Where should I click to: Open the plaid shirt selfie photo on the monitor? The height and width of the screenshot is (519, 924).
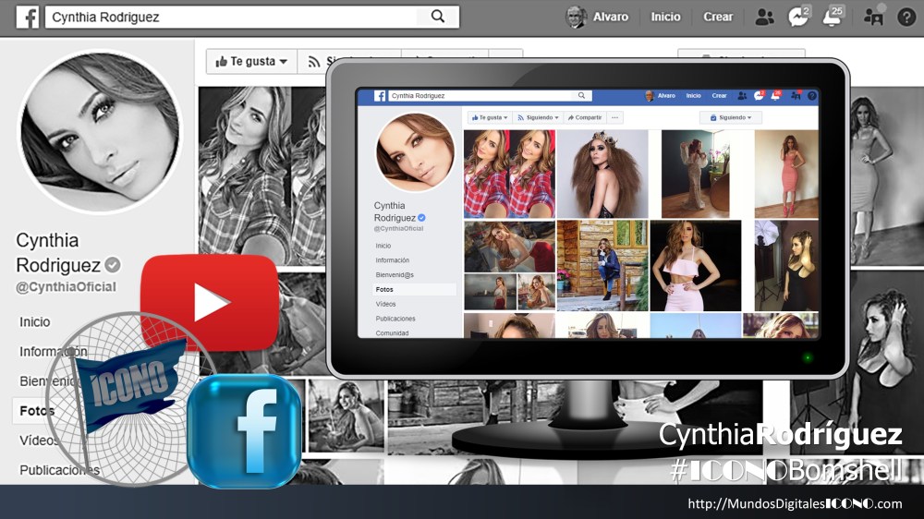tap(510, 174)
